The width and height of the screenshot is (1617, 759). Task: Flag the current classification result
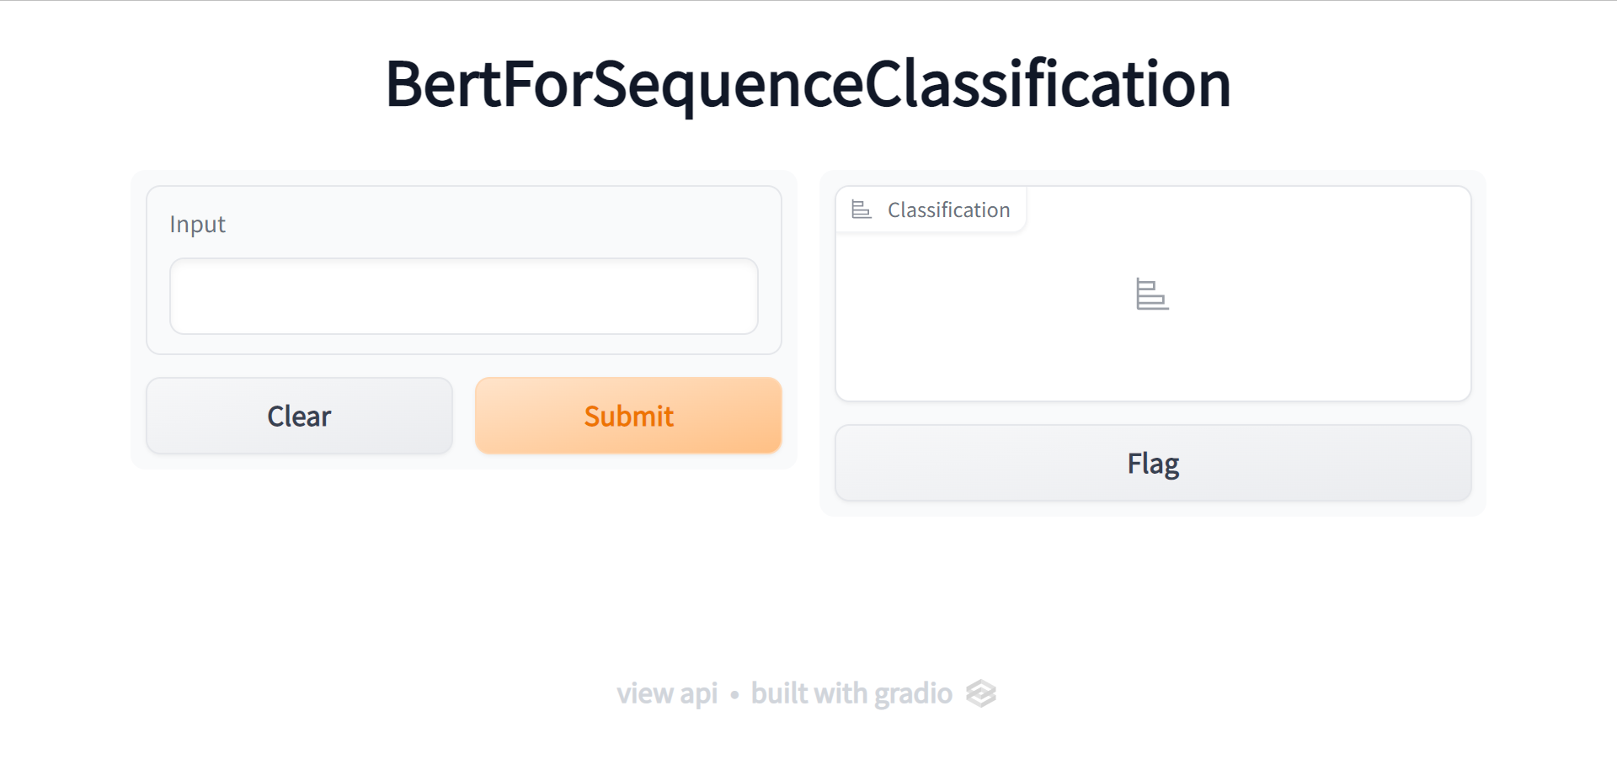coord(1153,463)
